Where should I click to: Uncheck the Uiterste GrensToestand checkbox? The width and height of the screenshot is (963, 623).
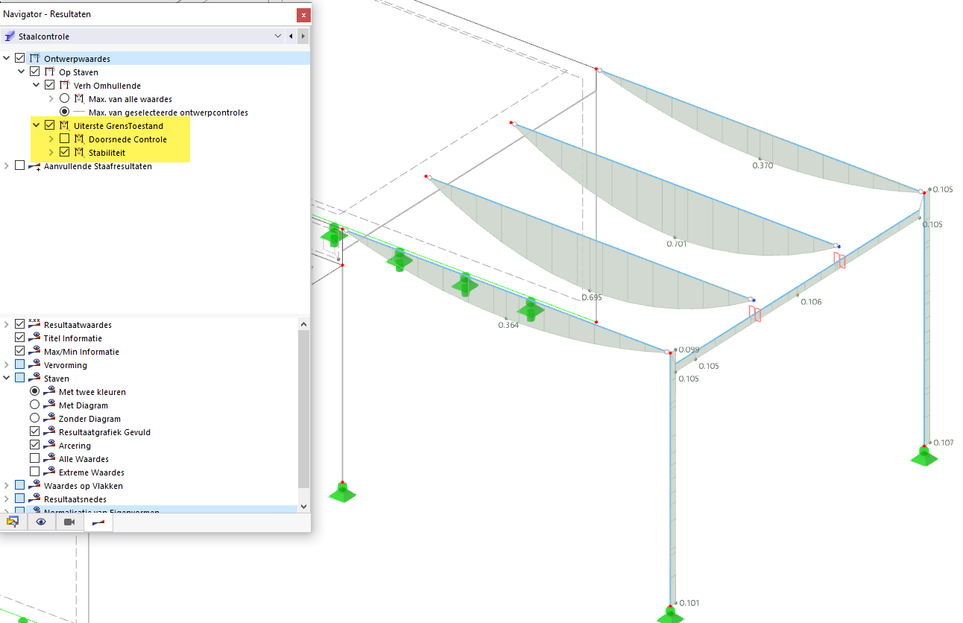tap(50, 126)
